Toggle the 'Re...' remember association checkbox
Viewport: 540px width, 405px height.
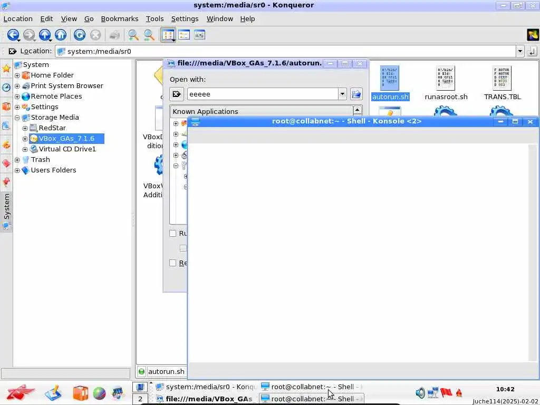(173, 263)
